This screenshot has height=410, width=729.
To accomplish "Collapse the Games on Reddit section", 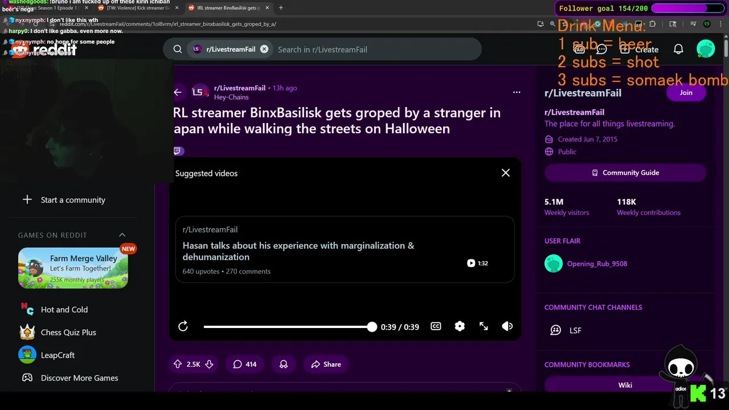I will click(x=122, y=235).
